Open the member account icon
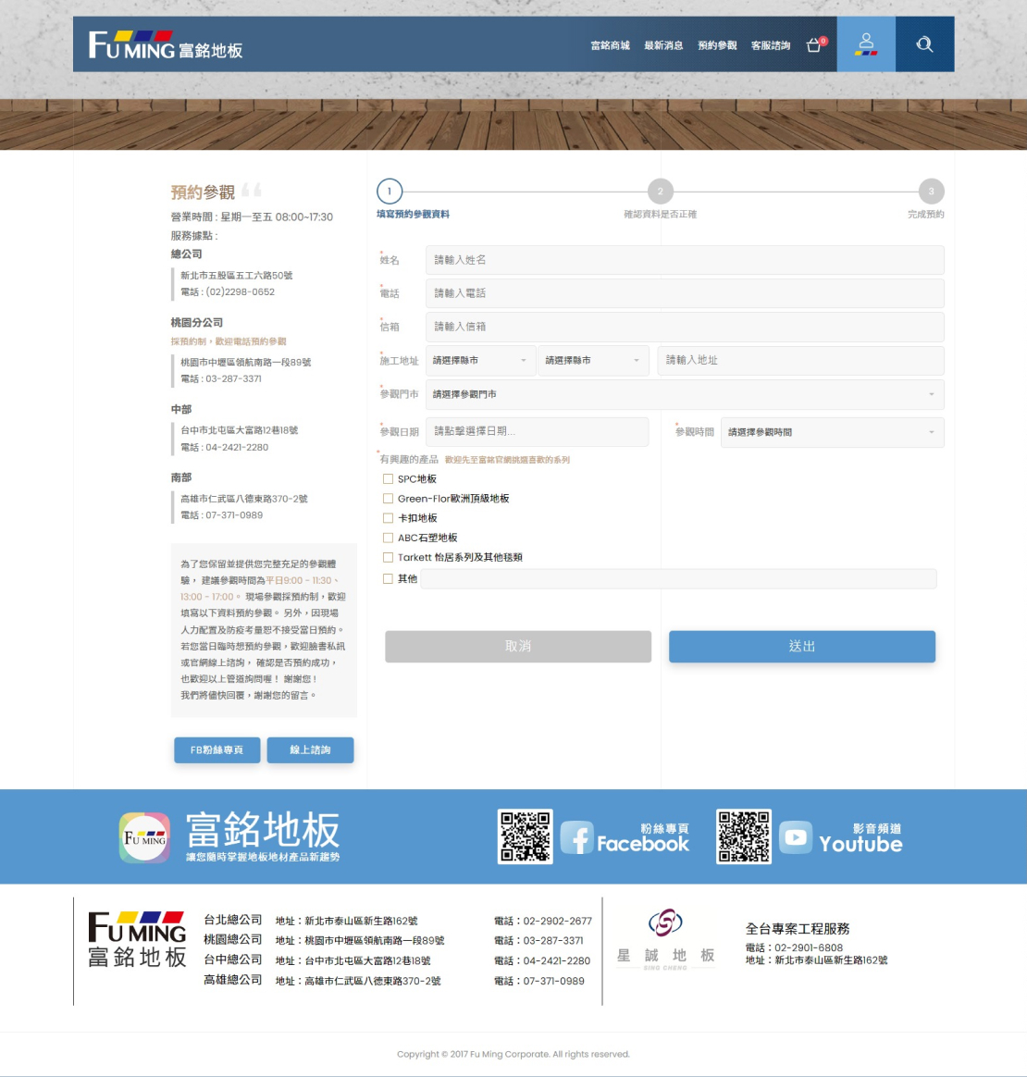 point(866,44)
